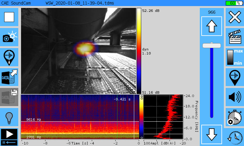Image resolution: width=244 pixels, height=146 pixels.
Task: Click the clock history icon
Action: tap(235, 137)
